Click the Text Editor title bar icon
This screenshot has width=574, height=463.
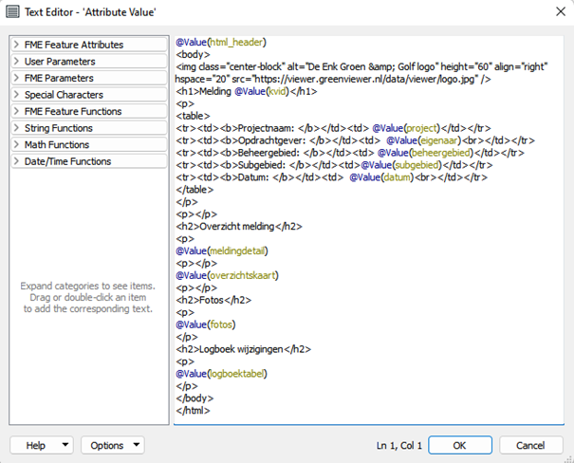coord(12,12)
